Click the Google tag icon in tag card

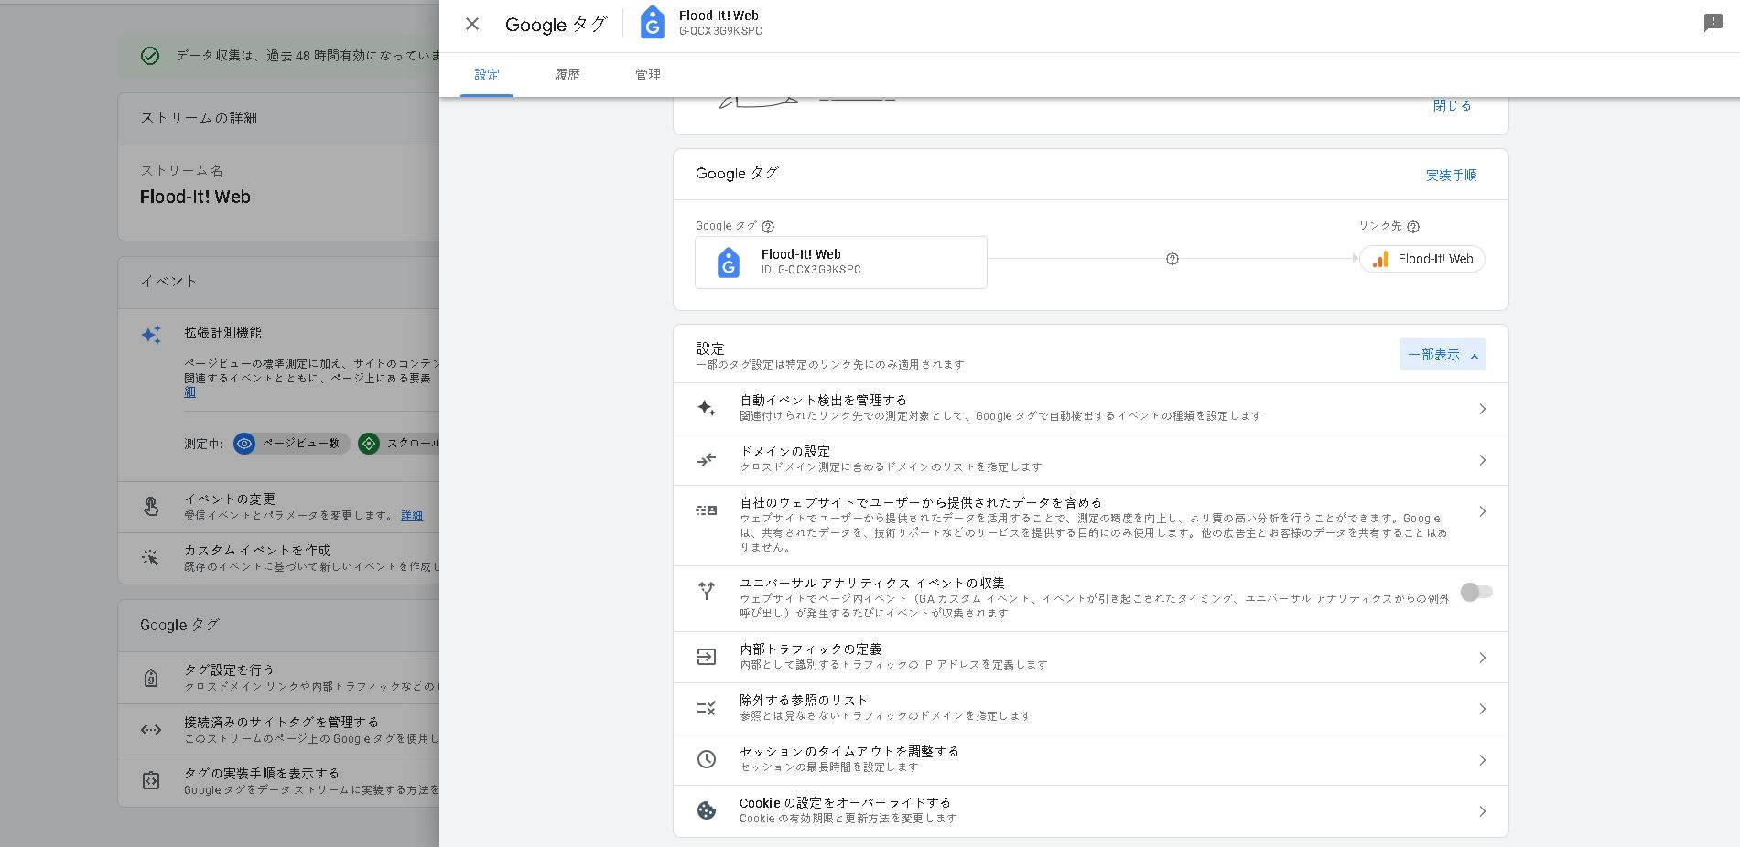[729, 263]
